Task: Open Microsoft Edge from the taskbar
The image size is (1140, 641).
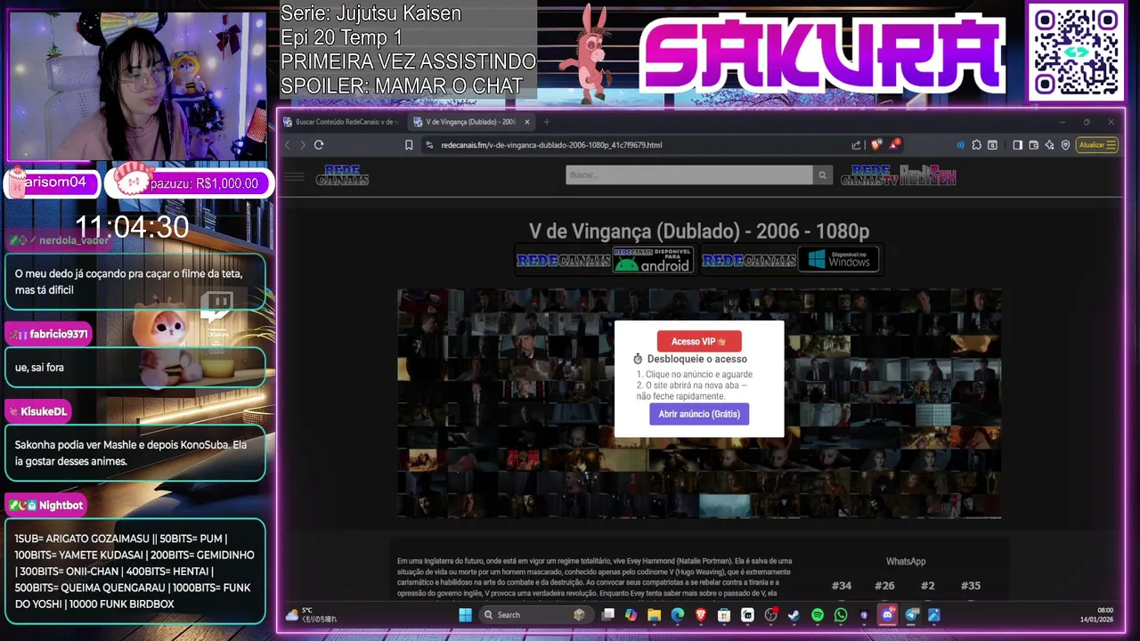Action: point(677,615)
